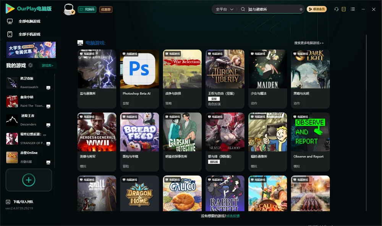Viewport: 382px width, 226px height.
Task: Click the PC monitor icon on STRANGER OF P... row
Action: (48, 144)
